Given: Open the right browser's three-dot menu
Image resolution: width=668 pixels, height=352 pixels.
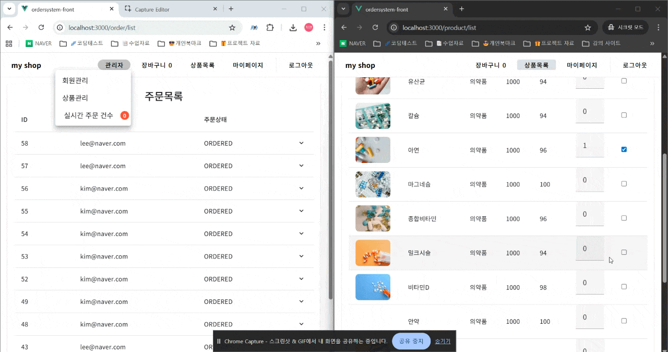Looking at the screenshot, I should [x=658, y=28].
